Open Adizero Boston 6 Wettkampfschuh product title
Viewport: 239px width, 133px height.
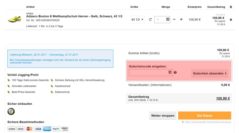[74, 16]
